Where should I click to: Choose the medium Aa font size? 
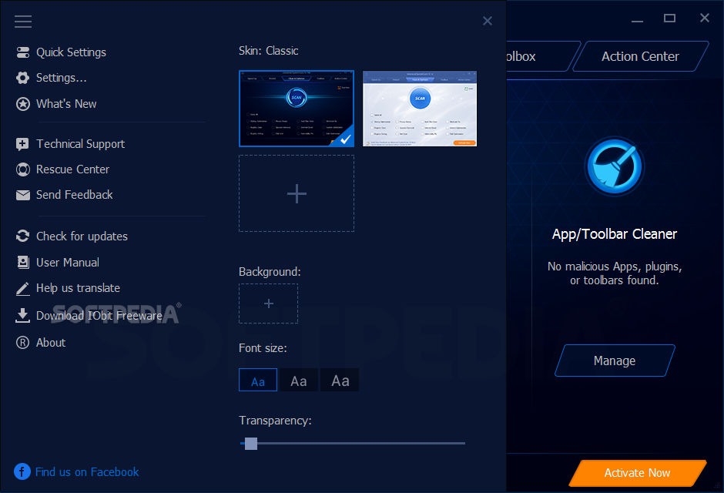299,380
